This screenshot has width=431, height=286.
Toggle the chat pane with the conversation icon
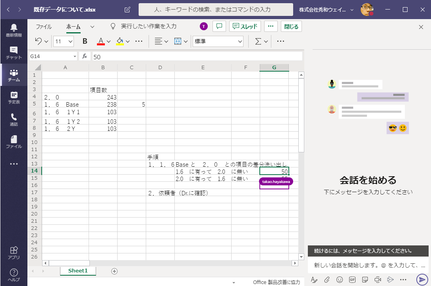219,26
